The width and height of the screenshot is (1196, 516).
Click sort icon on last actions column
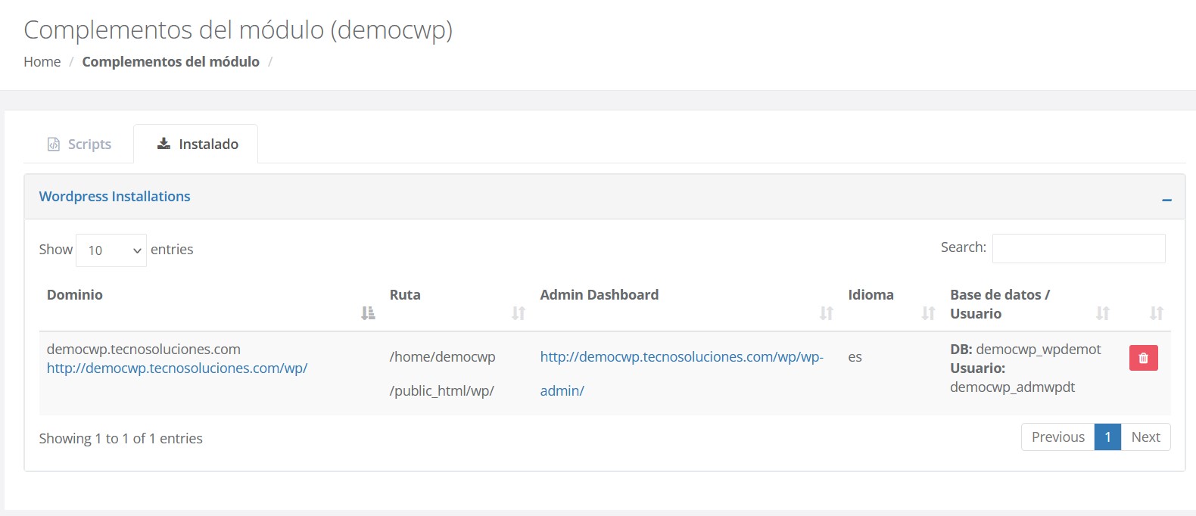pos(1156,312)
